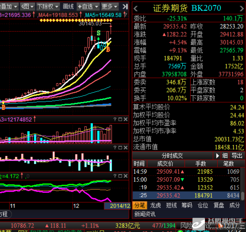Click the green S sell signal marker
The image size is (246, 232).
[98, 33]
